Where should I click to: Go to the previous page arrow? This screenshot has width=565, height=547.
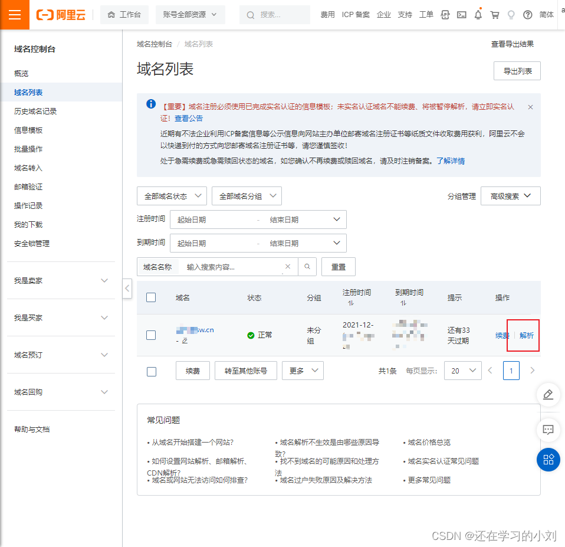pos(490,371)
